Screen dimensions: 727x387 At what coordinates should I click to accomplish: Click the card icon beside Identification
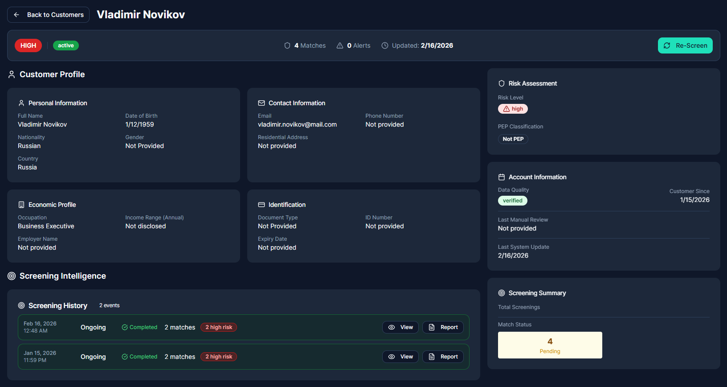click(261, 205)
